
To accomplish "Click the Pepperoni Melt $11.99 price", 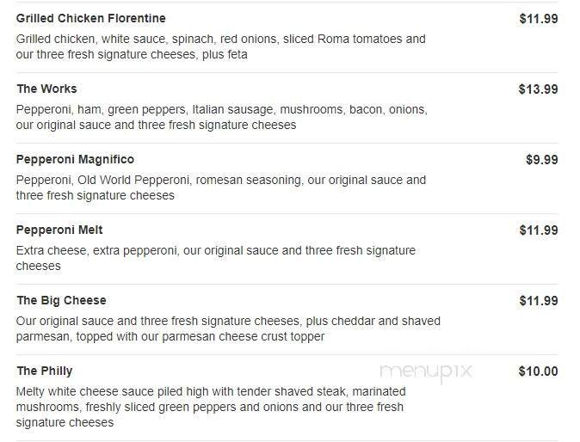I will pos(538,230).
